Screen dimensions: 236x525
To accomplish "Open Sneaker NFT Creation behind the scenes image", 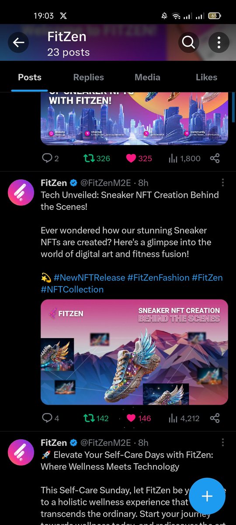I will pyautogui.click(x=134, y=352).
